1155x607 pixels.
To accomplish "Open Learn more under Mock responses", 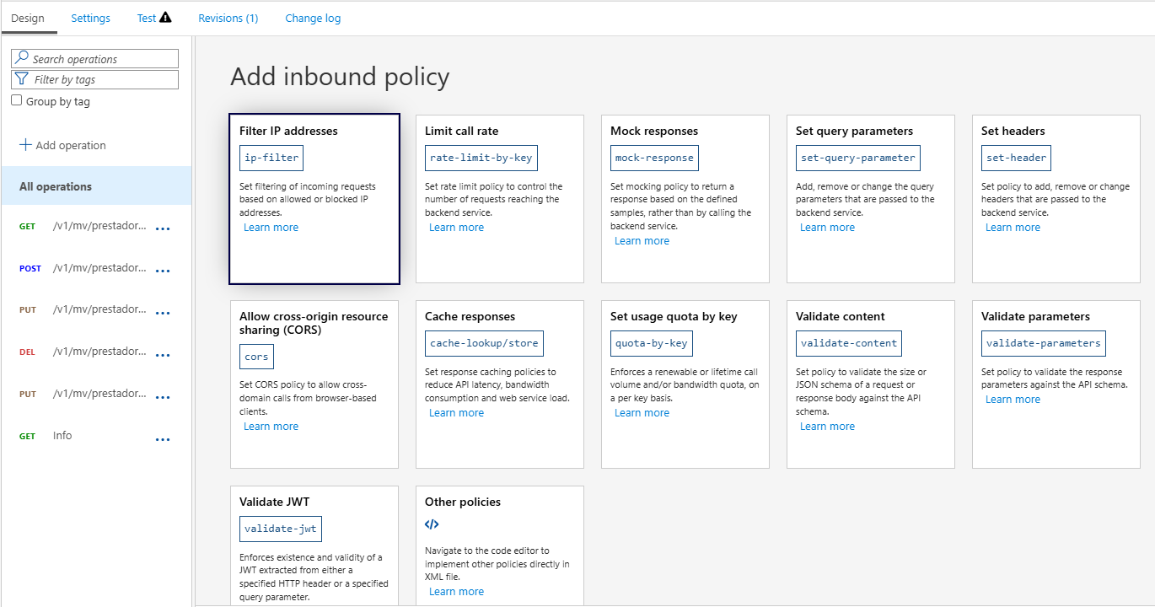I will 642,241.
